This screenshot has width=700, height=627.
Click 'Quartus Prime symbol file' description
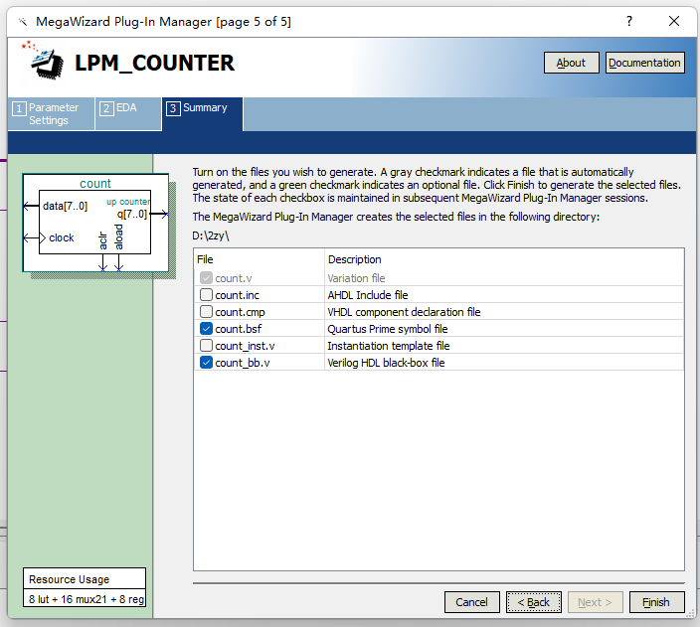click(x=388, y=329)
